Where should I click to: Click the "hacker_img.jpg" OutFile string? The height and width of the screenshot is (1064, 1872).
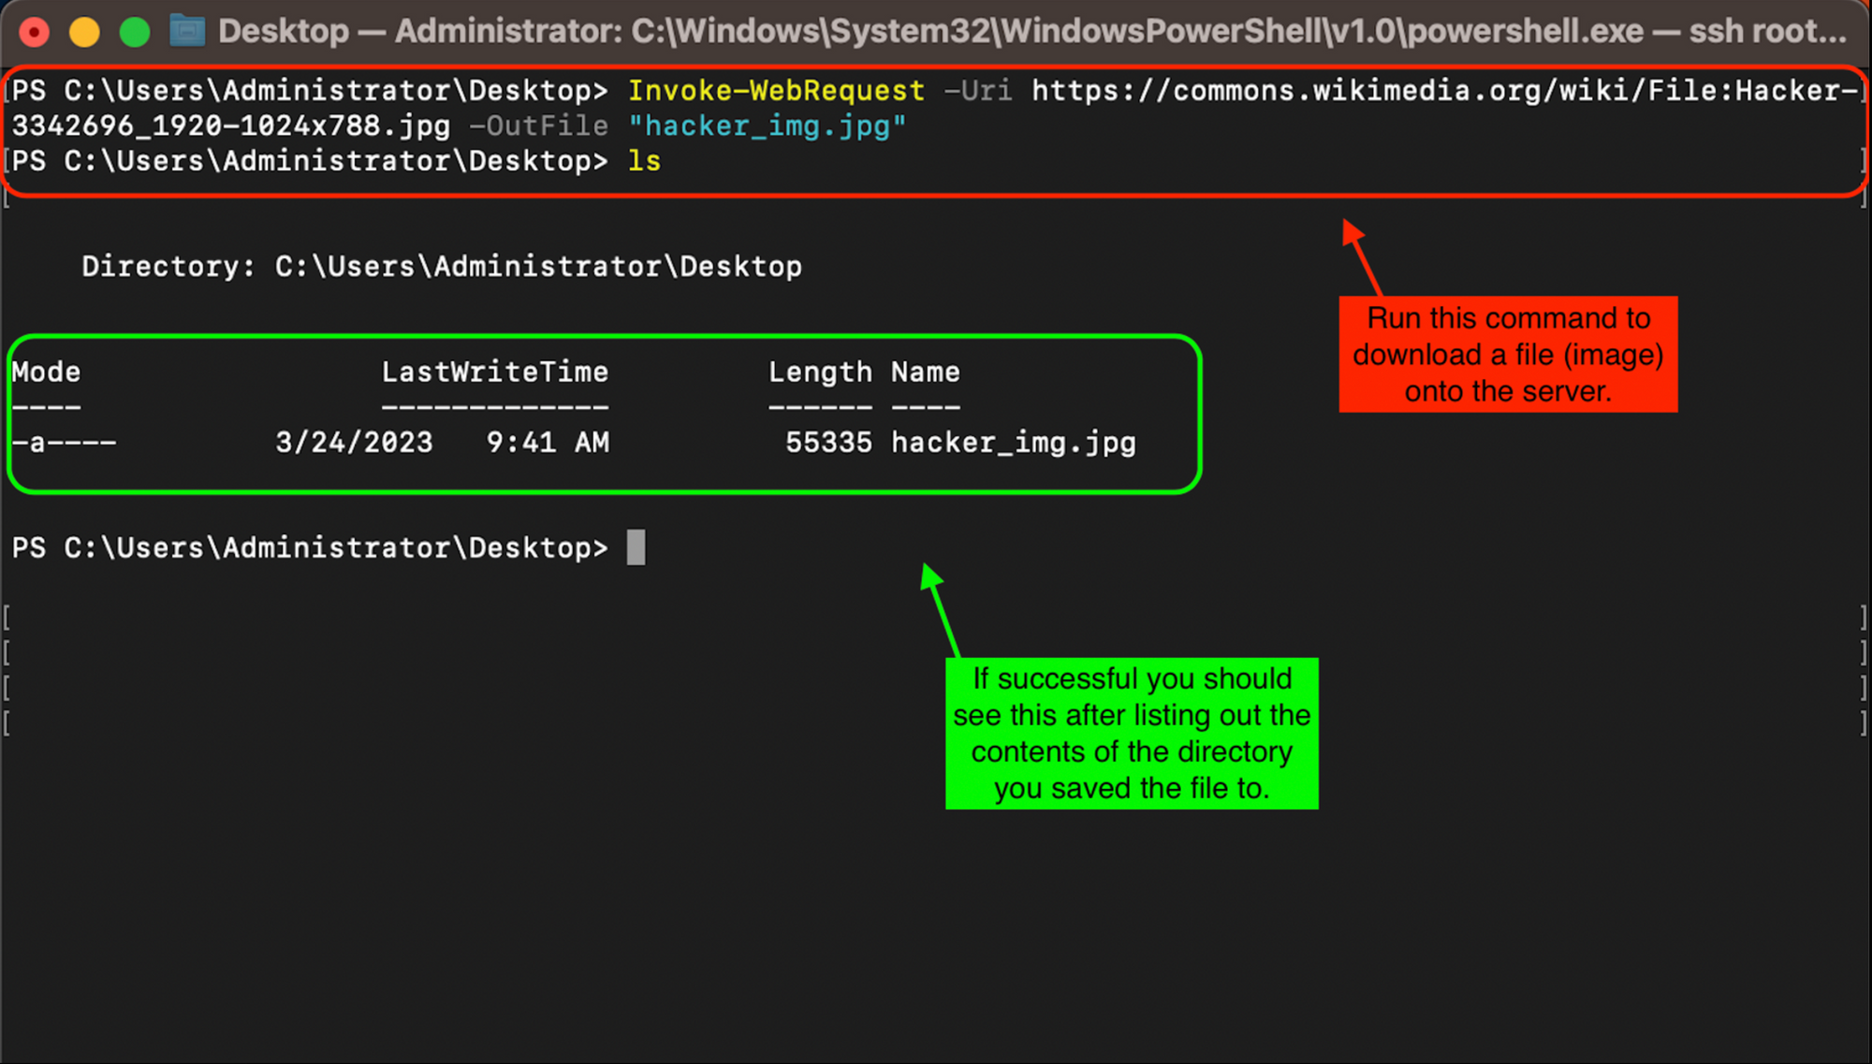coord(768,126)
